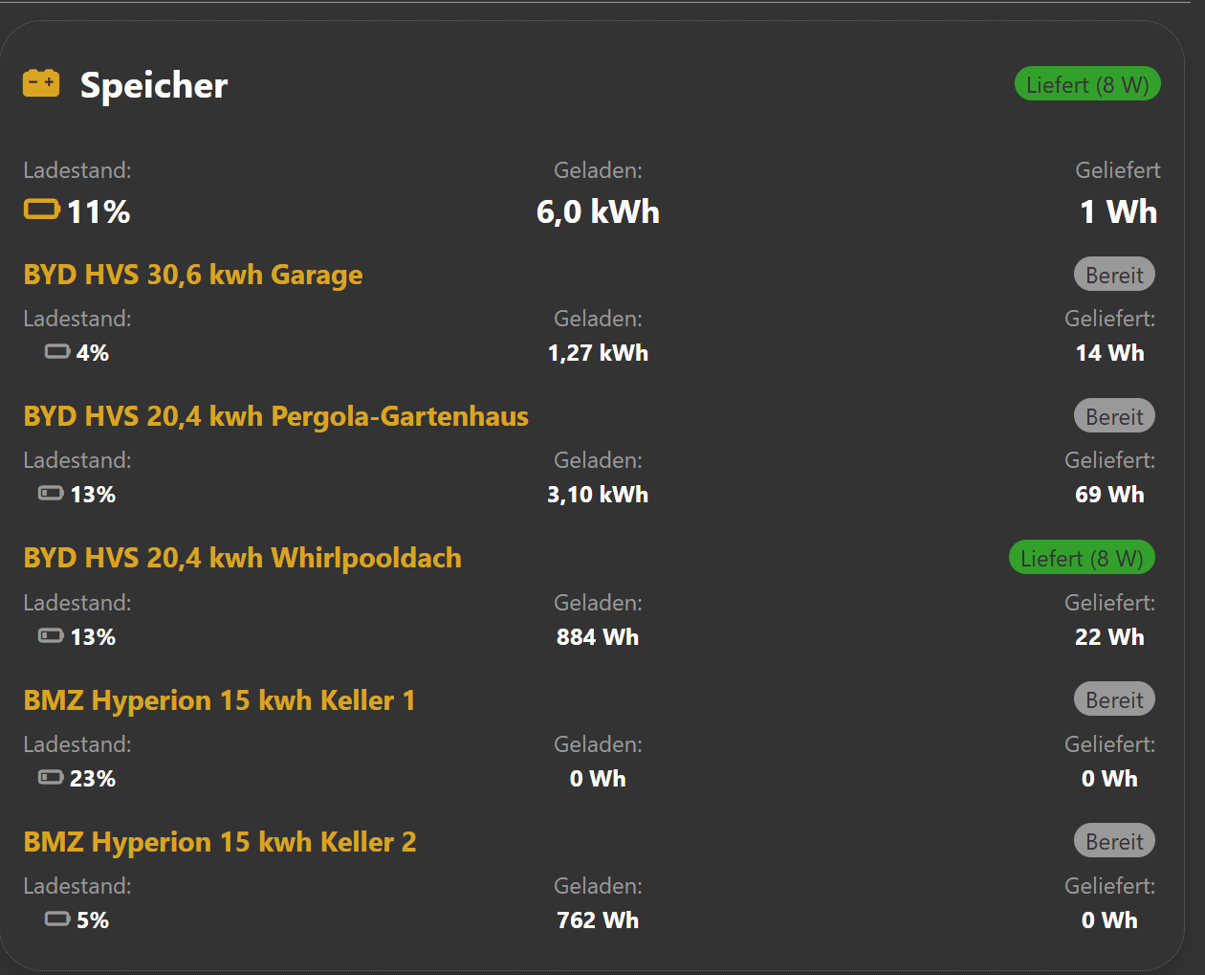Viewport: 1205px width, 975px height.
Task: Open BYD HVS 30,6 kwh Garage heading
Action: pyautogui.click(x=193, y=275)
